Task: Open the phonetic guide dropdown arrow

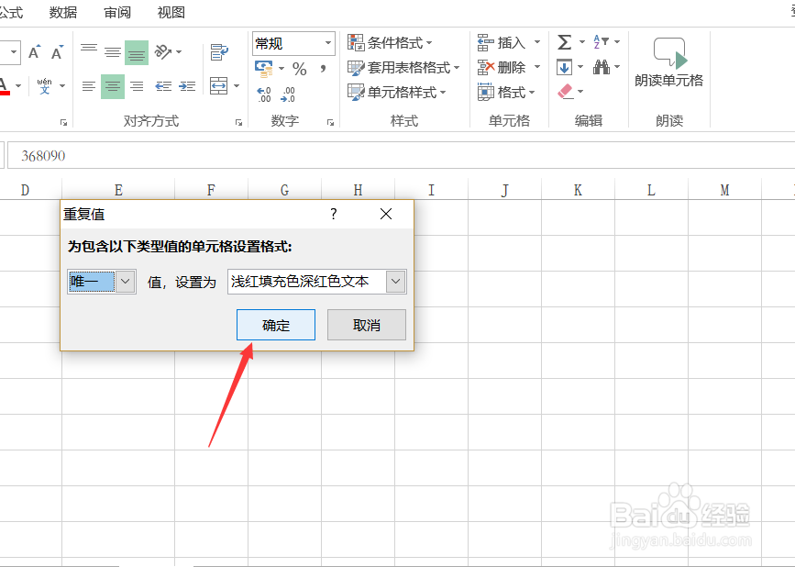Action: [62, 85]
